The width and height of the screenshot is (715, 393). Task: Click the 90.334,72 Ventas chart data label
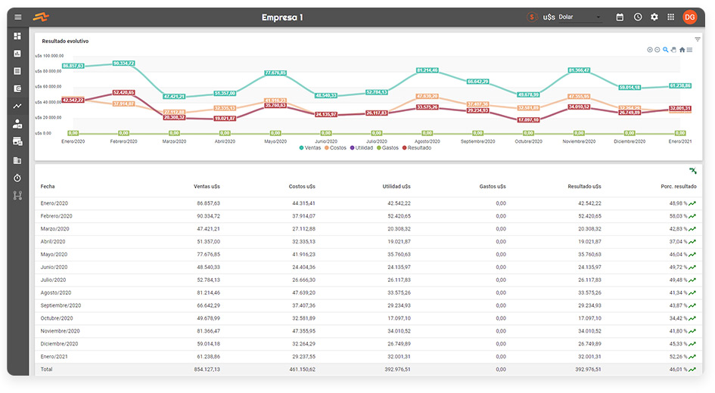coord(123,63)
